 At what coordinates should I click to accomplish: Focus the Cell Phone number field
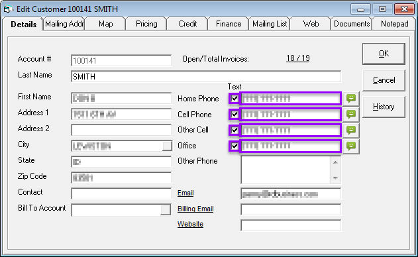[291, 115]
